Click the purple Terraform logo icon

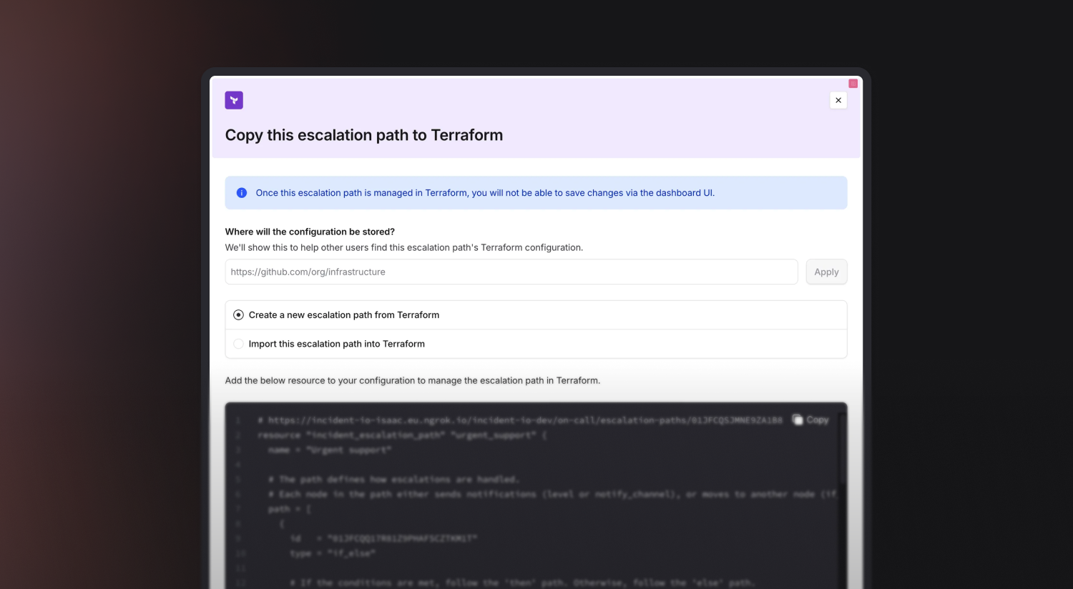234,100
